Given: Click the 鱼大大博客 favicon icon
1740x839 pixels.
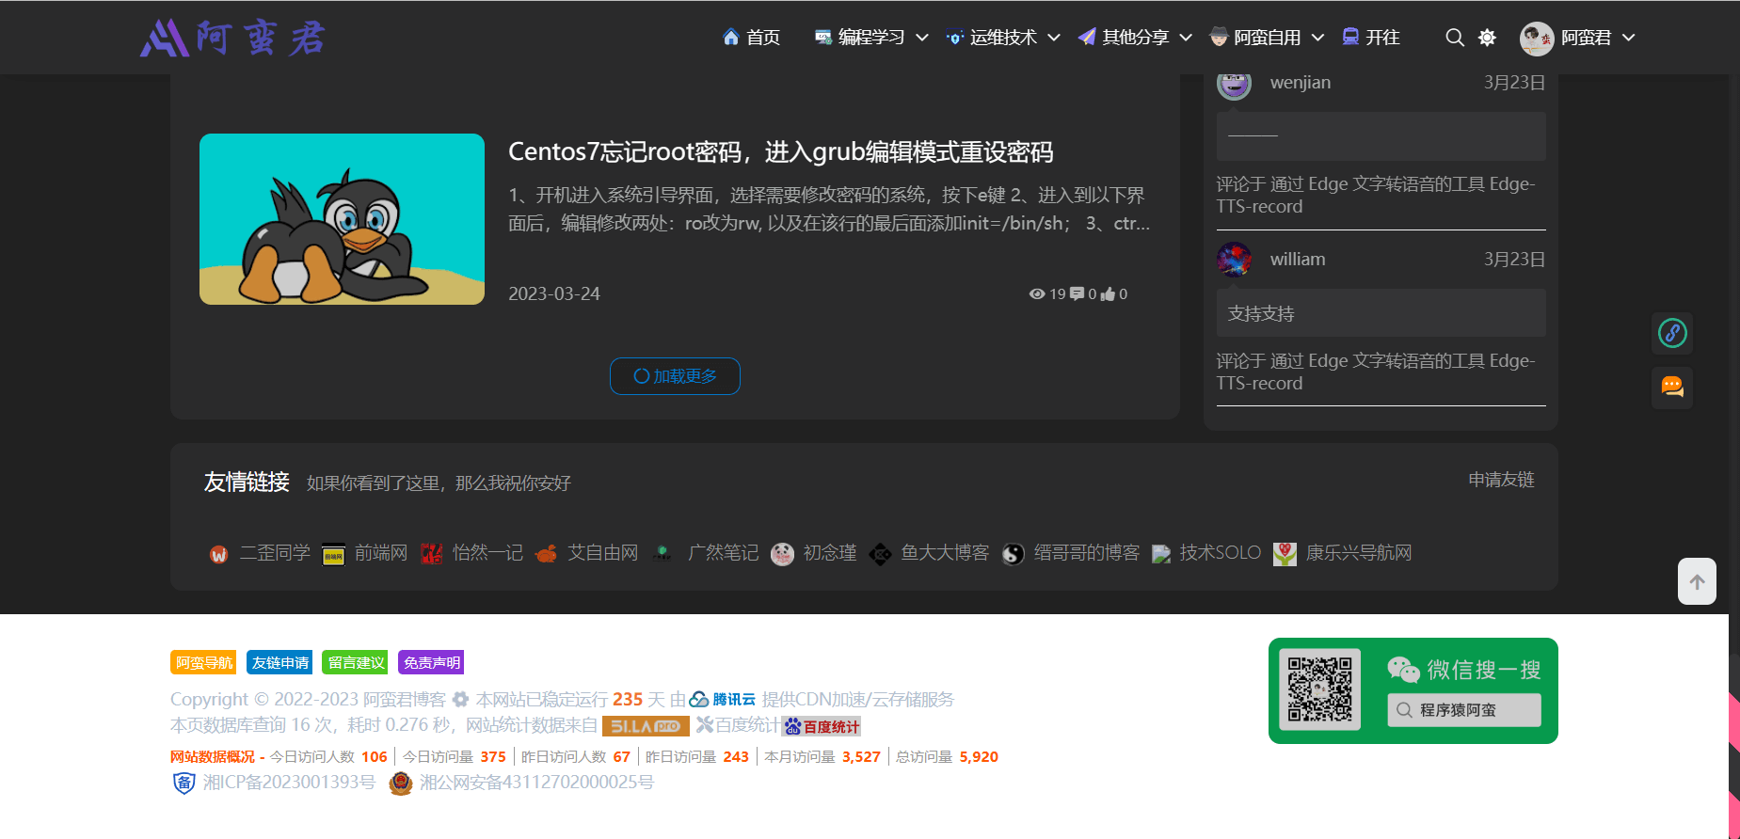Looking at the screenshot, I should 880,554.
